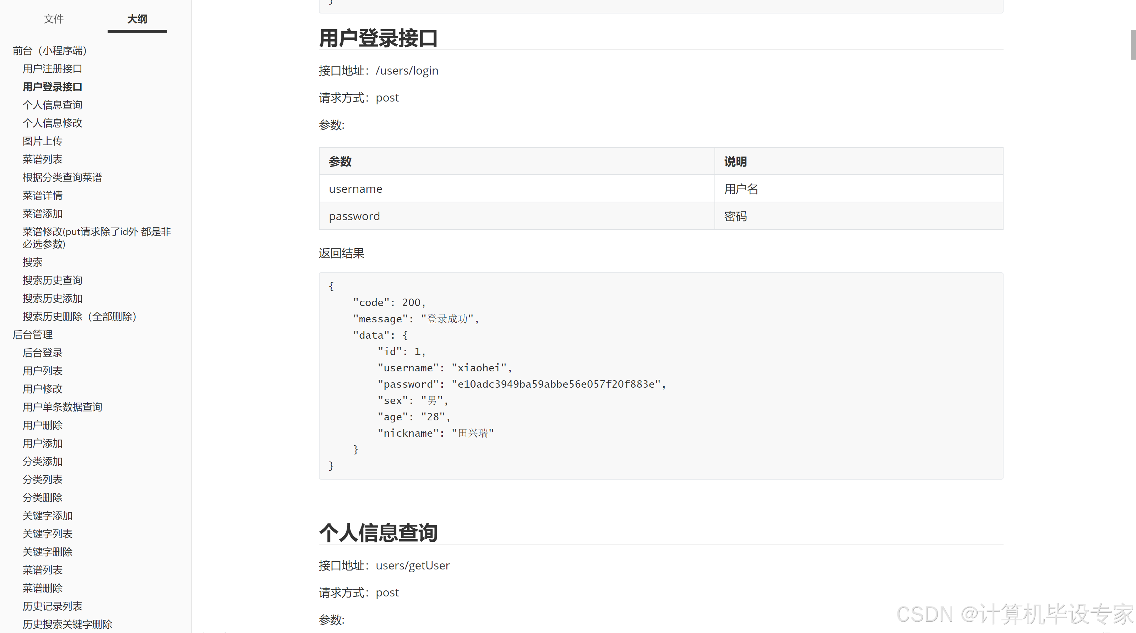Go to 历史搜索关键字删除 outline entry
The width and height of the screenshot is (1136, 633).
(67, 624)
